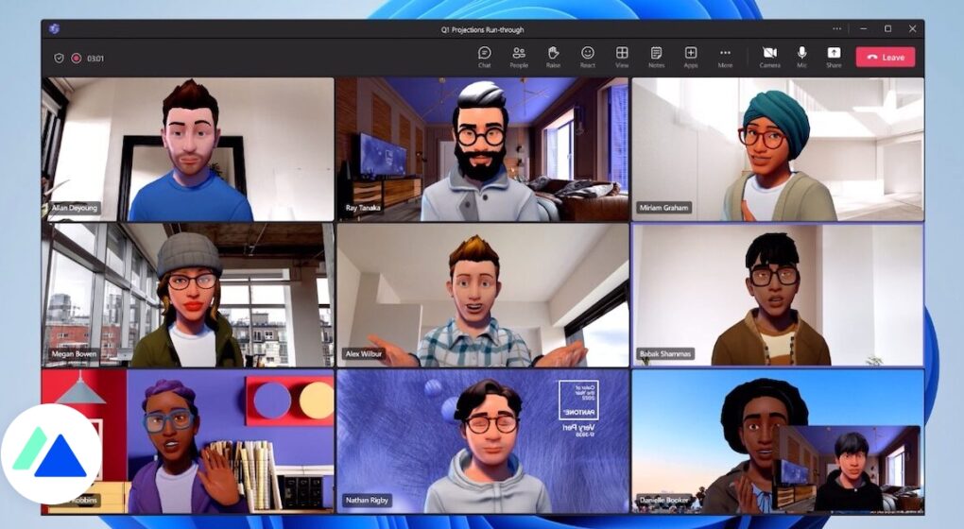Select Ray Tanaka's video tile
The height and width of the screenshot is (529, 964).
pyautogui.click(x=483, y=149)
